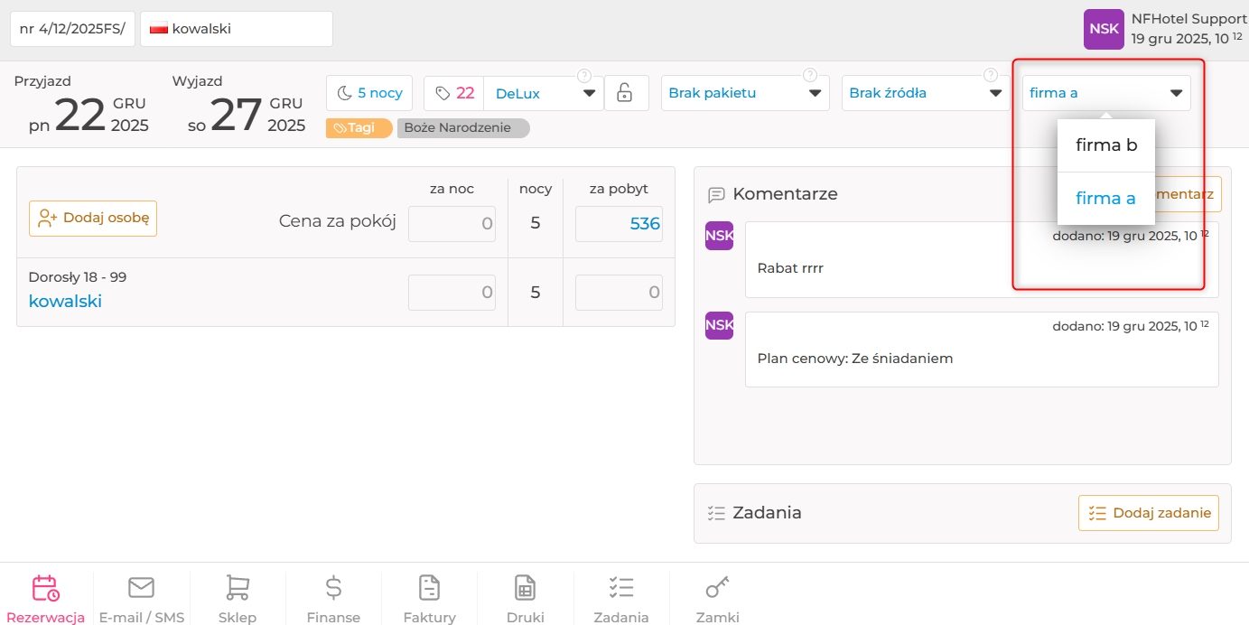Click the Dodaj osobę button

coord(93,219)
